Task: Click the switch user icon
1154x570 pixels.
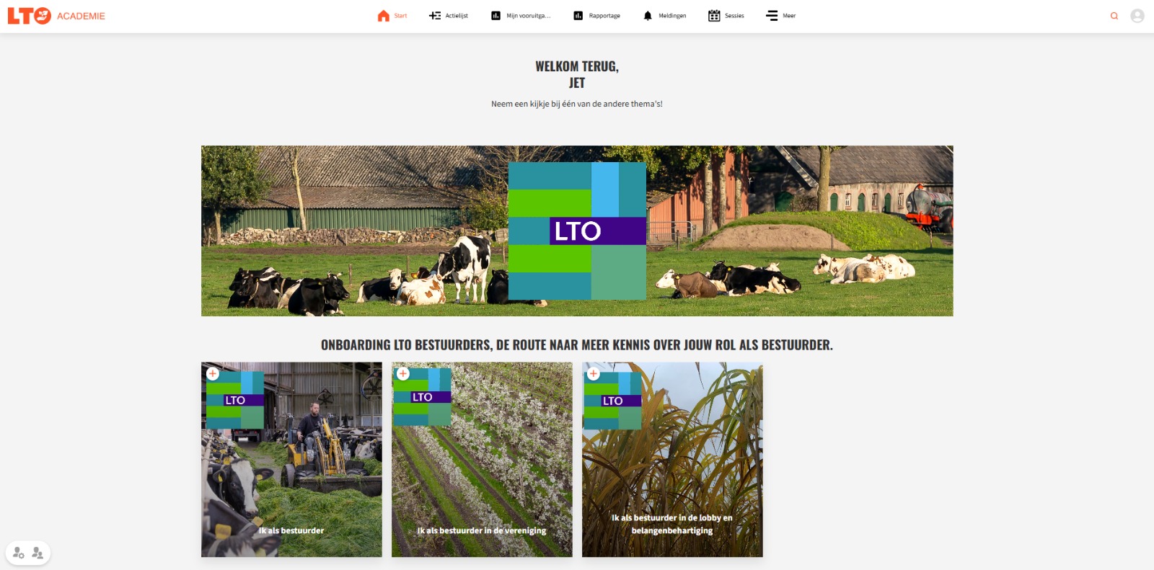Action: coord(38,553)
